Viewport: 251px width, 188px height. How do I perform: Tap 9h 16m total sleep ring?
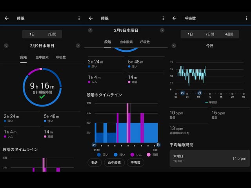pos(42,87)
